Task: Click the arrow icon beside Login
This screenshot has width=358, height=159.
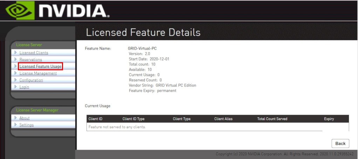Action: click(15, 87)
